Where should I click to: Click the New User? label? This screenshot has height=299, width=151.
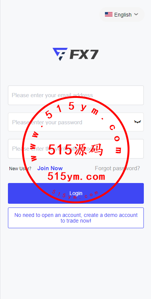point(20,169)
